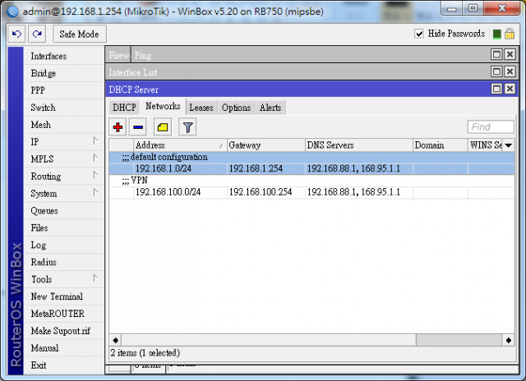The width and height of the screenshot is (526, 381).
Task: Expand the MPLS submenu
Action: click(95, 158)
